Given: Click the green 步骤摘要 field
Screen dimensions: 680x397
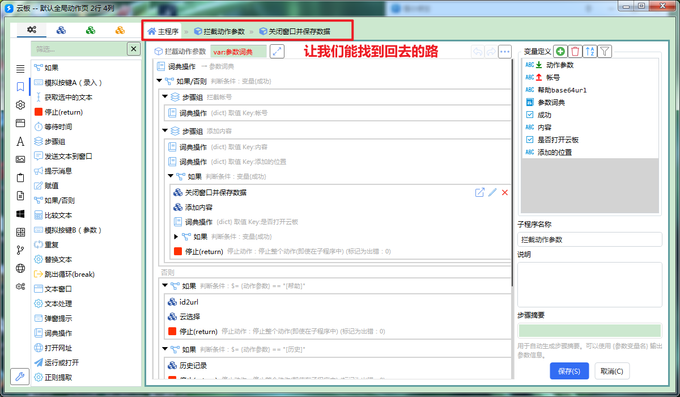Looking at the screenshot, I should [x=590, y=331].
